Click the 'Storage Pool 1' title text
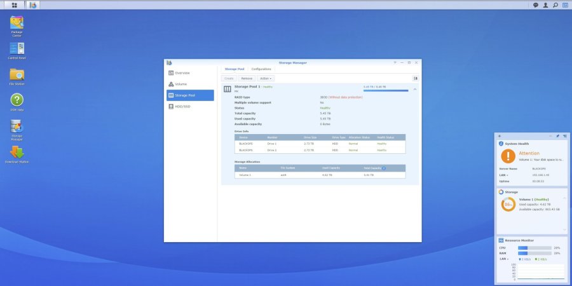572x286 pixels. pos(247,87)
